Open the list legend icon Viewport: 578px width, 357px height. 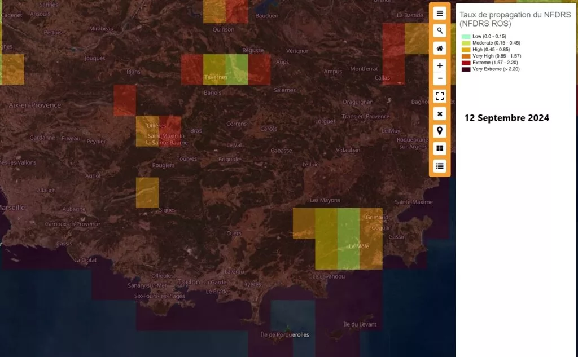440,166
